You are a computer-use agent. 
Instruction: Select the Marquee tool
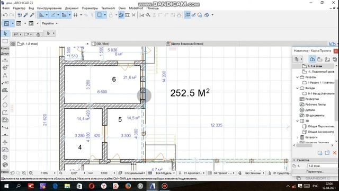[x=5, y=41]
